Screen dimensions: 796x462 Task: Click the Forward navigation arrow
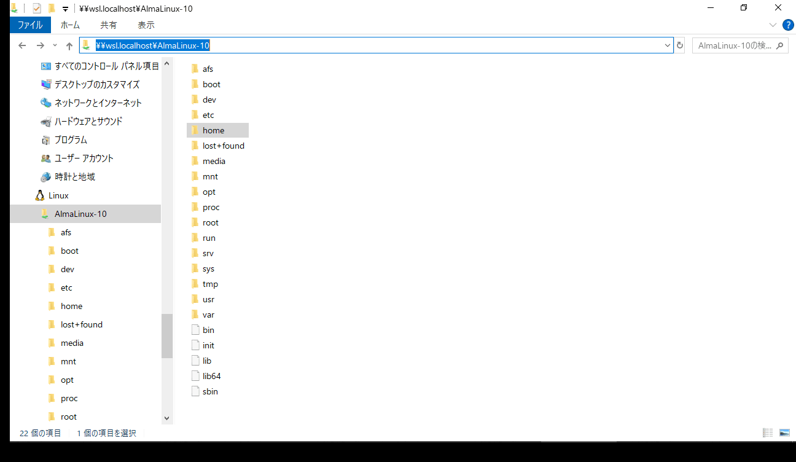pos(41,45)
